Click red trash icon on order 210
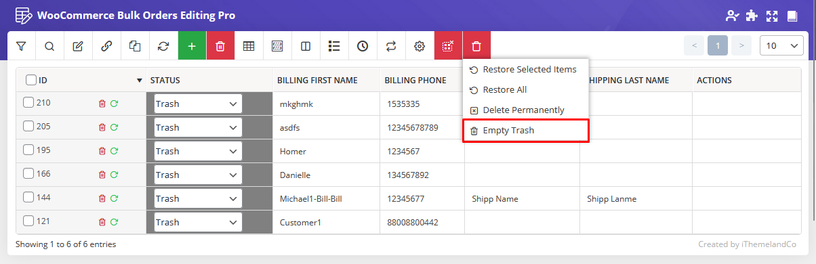The width and height of the screenshot is (816, 264). pyautogui.click(x=102, y=104)
